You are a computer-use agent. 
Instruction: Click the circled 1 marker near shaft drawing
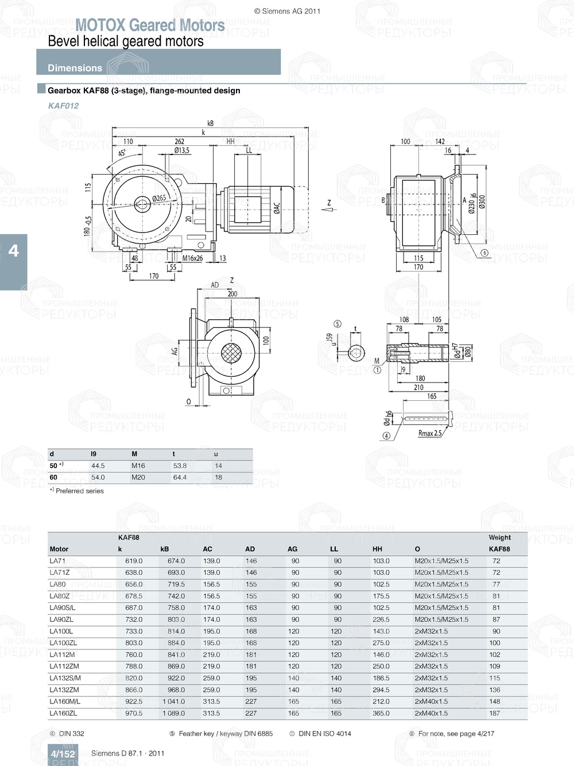[x=377, y=371]
